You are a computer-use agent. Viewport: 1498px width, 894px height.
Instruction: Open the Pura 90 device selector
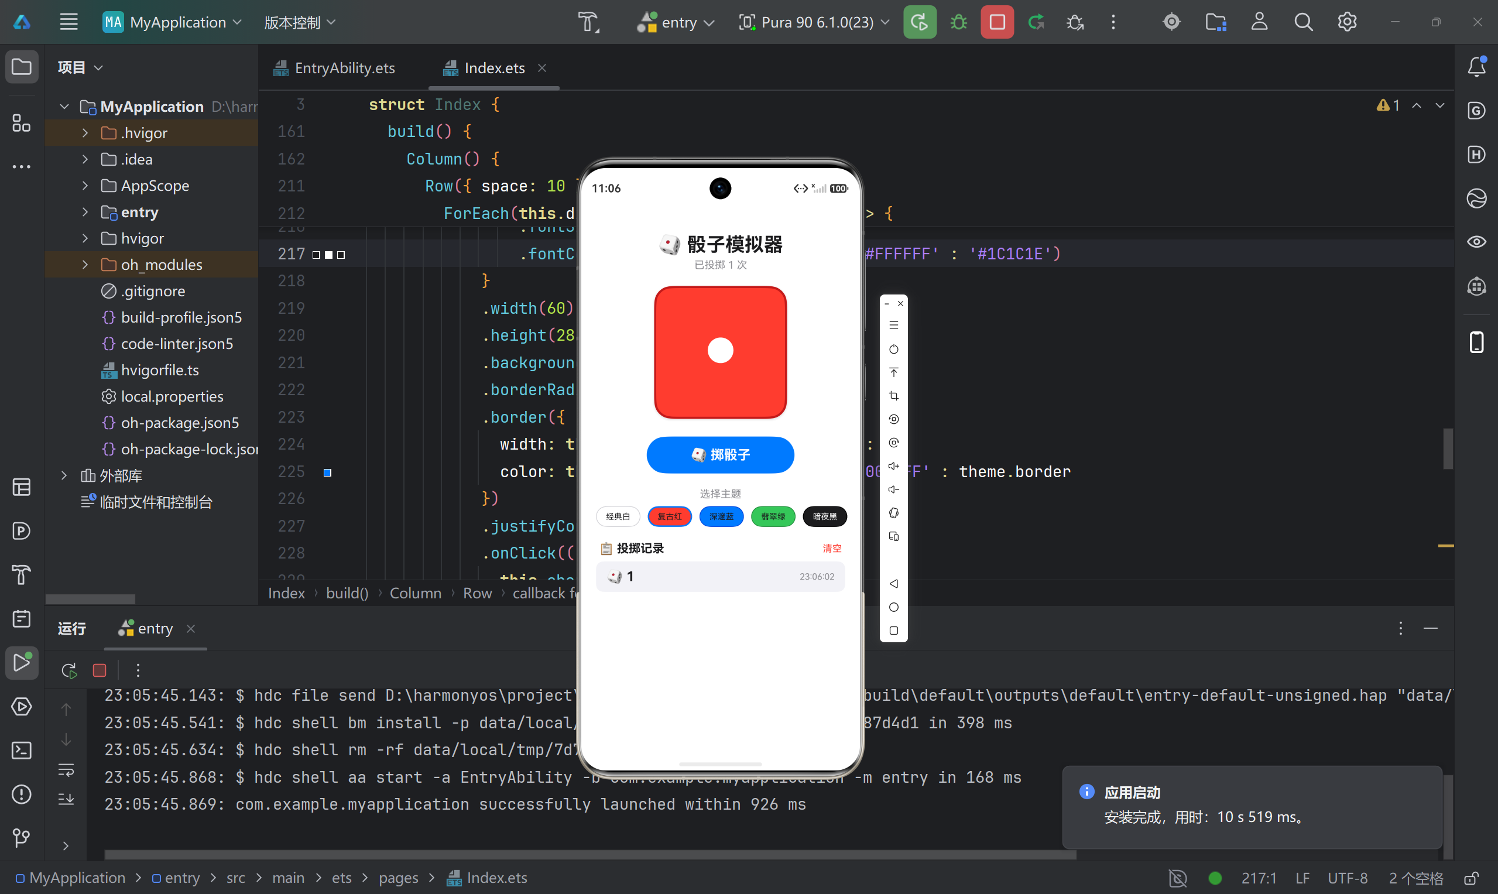pos(814,22)
